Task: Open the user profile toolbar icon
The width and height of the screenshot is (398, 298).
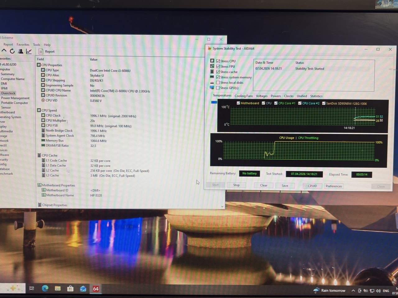Action: [21, 51]
